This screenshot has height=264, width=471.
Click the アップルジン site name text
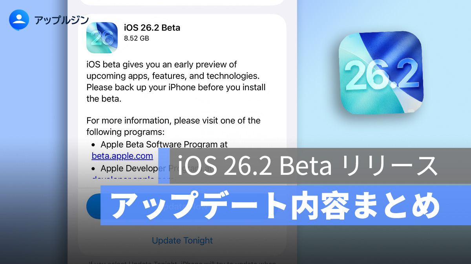click(x=62, y=20)
